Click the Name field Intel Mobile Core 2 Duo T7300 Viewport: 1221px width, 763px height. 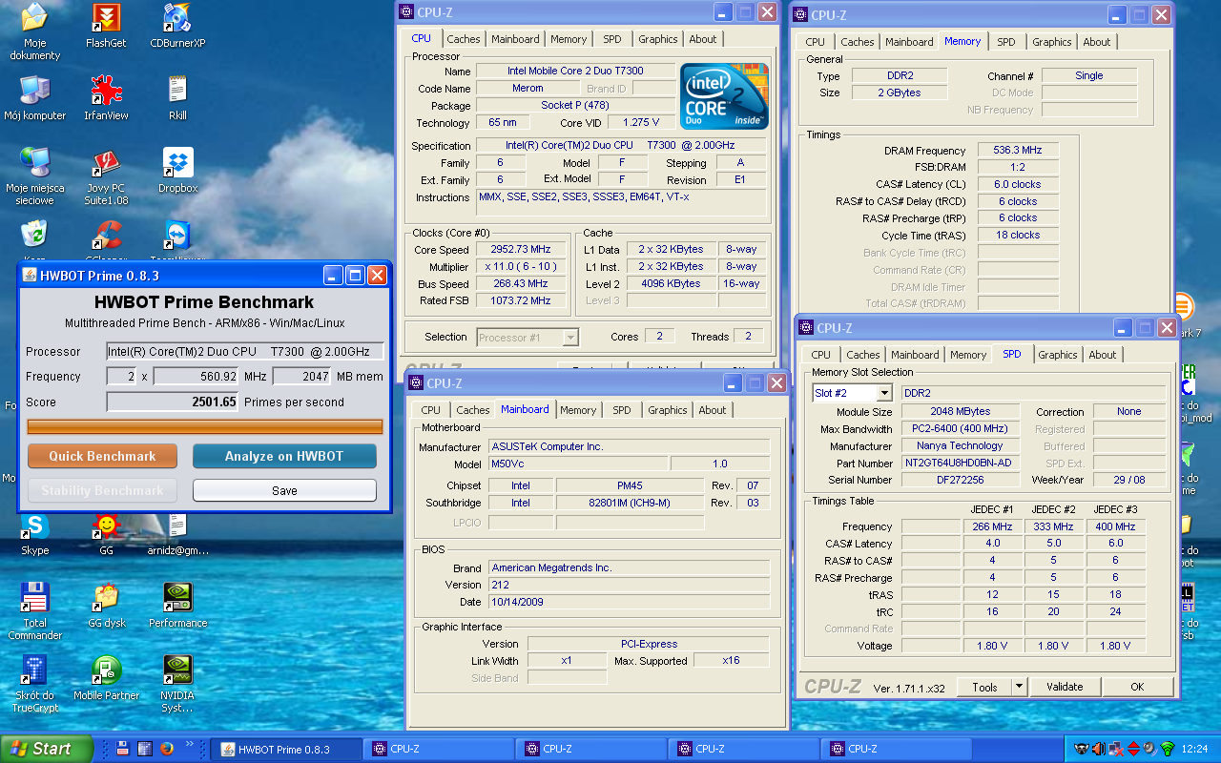click(575, 71)
